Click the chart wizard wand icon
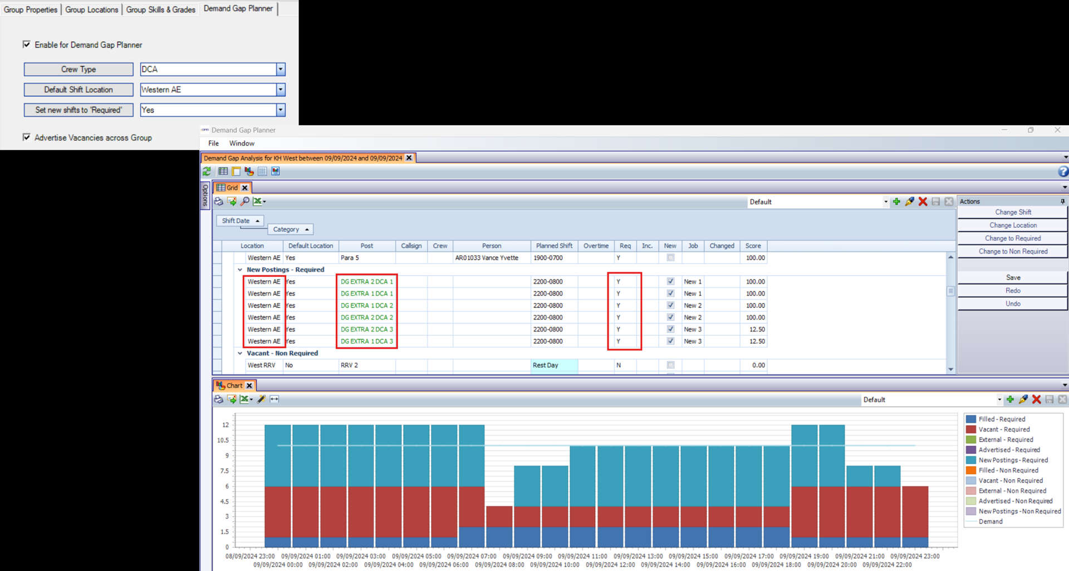The image size is (1069, 571). pyautogui.click(x=261, y=399)
